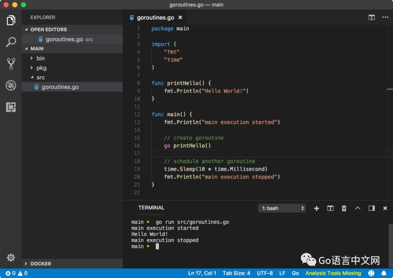This screenshot has width=393, height=278.
Task: Open the Source Control view
Action: click(x=11, y=64)
